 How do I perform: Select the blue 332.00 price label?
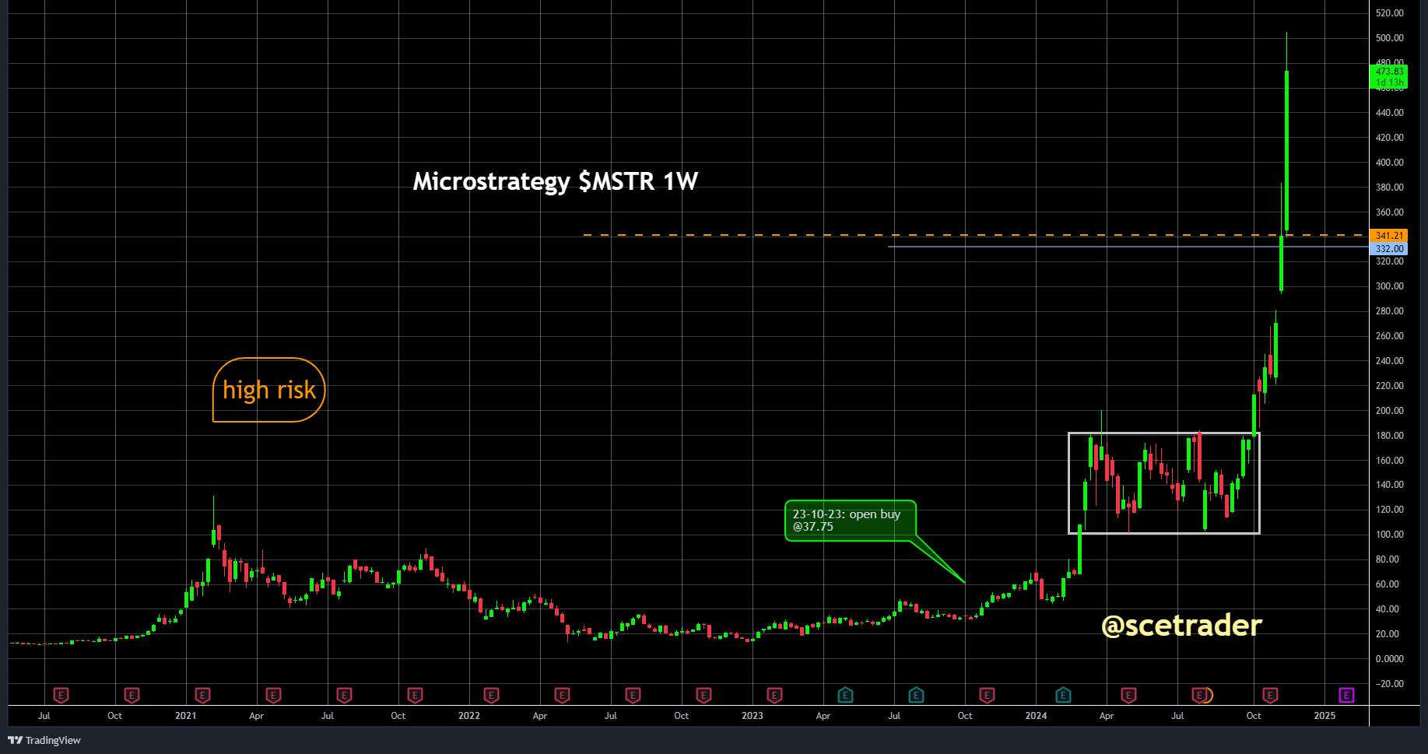1389,249
